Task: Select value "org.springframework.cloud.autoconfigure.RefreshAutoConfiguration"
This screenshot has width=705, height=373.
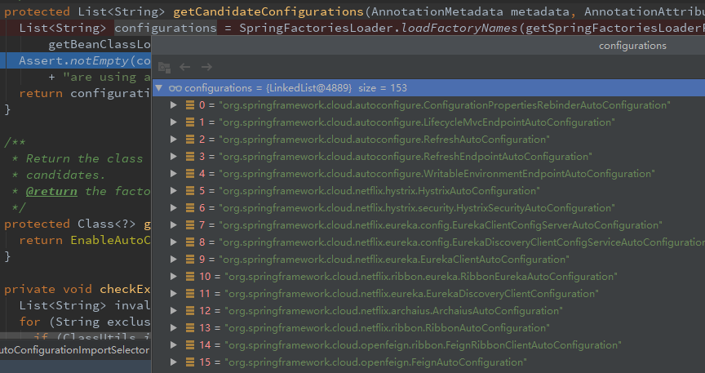Action: (384, 139)
